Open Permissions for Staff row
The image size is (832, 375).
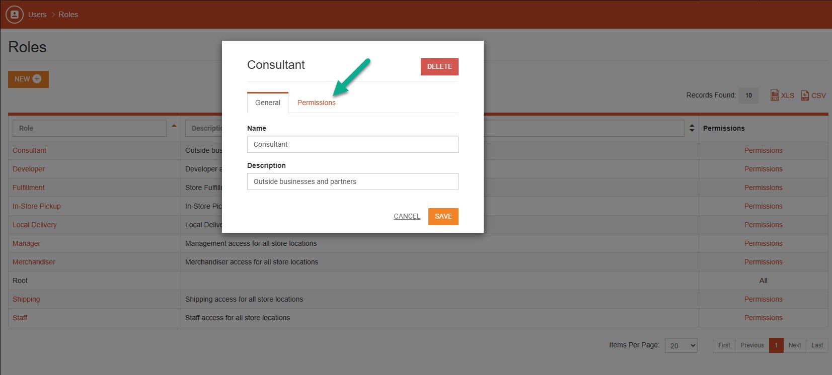pos(763,318)
